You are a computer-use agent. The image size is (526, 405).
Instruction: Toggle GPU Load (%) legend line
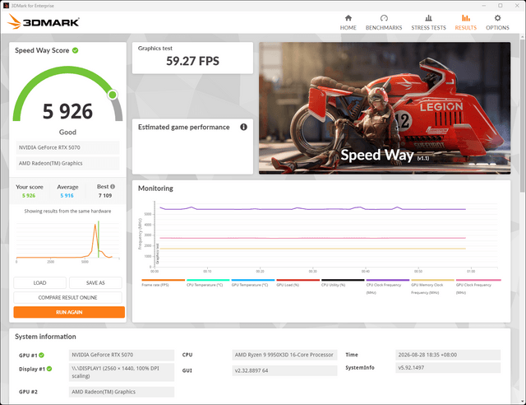298,280
